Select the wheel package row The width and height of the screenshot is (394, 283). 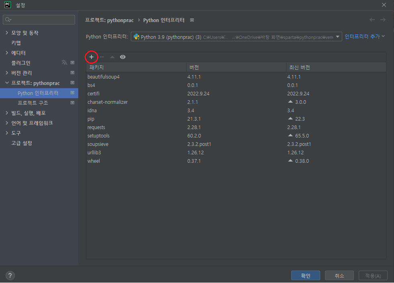click(236, 161)
